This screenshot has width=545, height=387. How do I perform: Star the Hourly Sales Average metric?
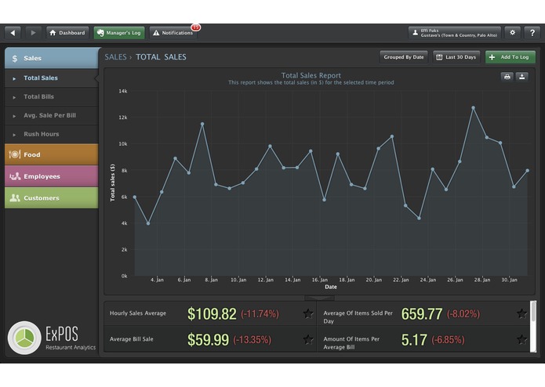[308, 314]
